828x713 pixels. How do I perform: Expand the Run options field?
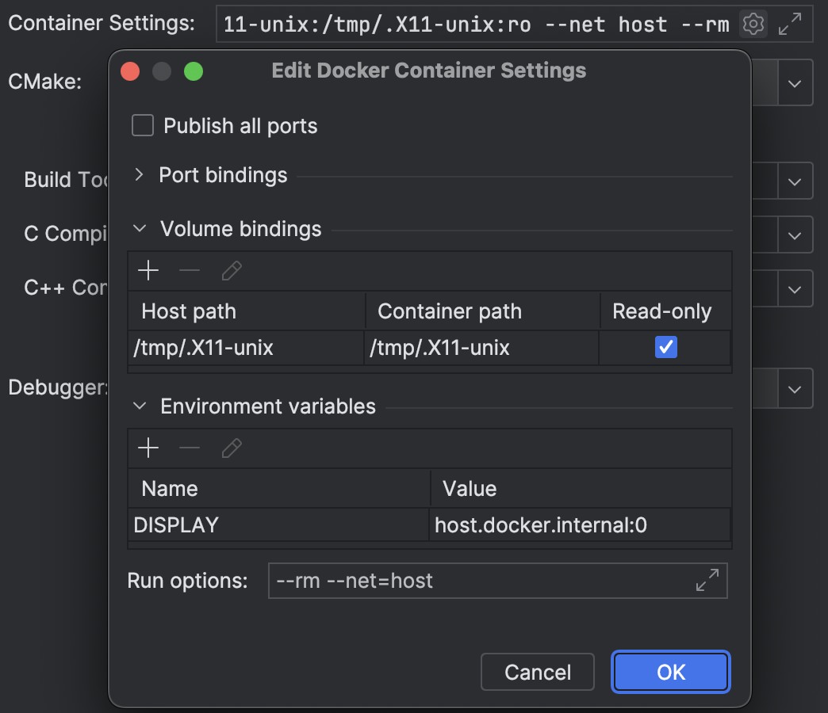[707, 580]
